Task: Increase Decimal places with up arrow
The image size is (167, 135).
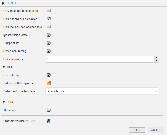Action: tap(156, 57)
